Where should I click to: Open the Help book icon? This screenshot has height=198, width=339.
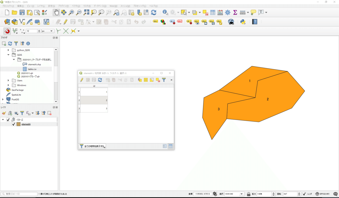[x=255, y=22]
